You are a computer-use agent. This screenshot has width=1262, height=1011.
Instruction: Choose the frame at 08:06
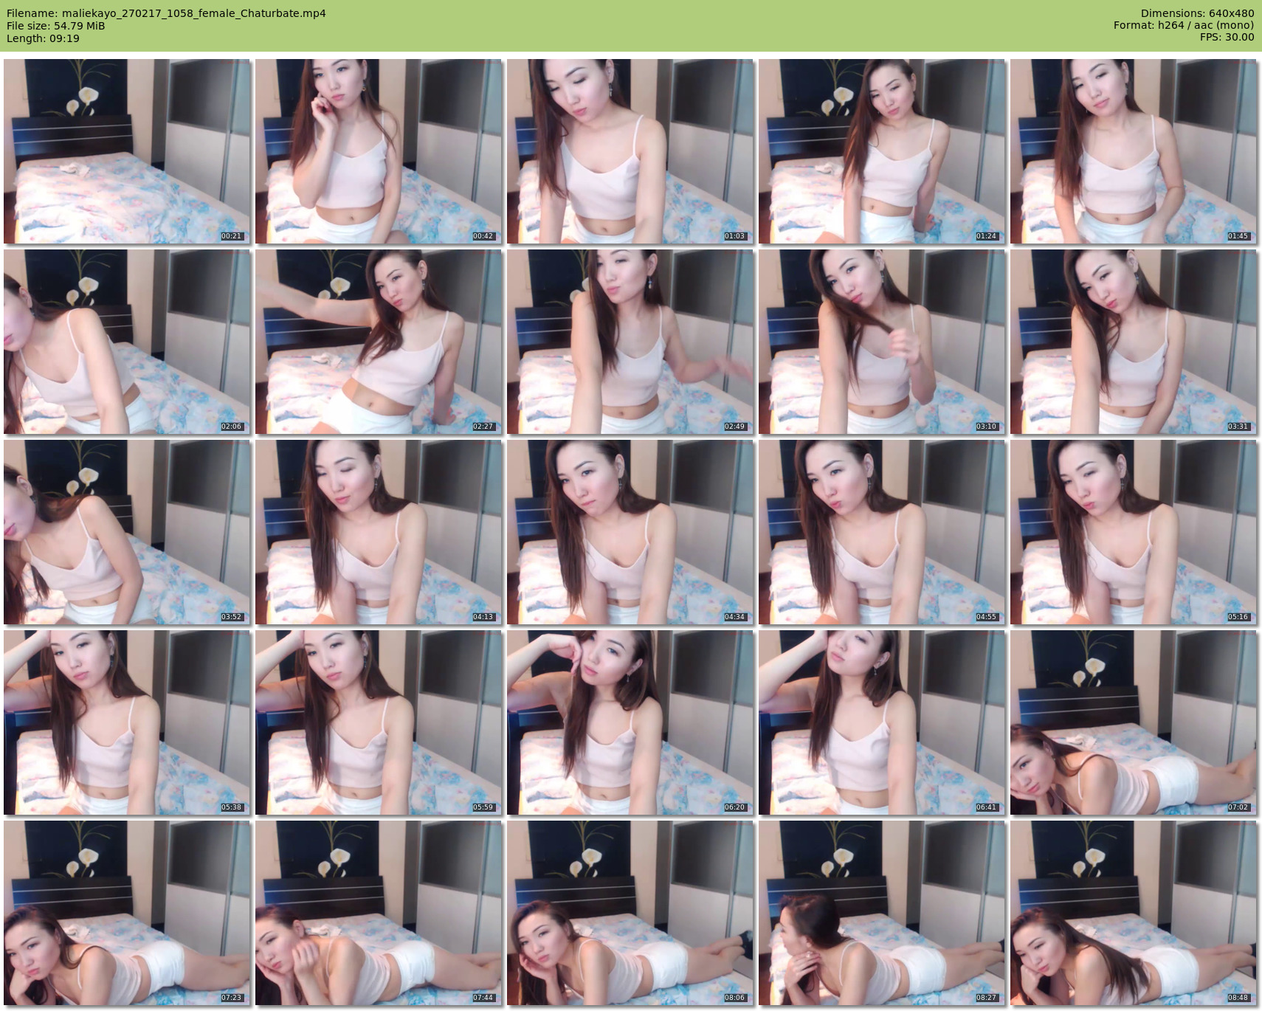(630, 913)
